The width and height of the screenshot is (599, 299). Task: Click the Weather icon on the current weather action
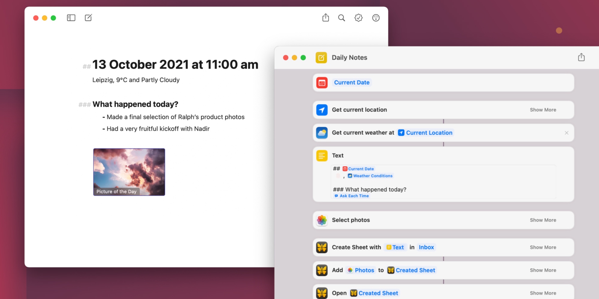pos(321,132)
